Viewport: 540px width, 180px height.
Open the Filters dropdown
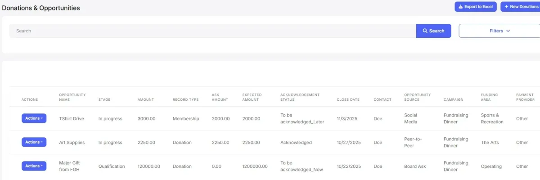click(x=499, y=31)
